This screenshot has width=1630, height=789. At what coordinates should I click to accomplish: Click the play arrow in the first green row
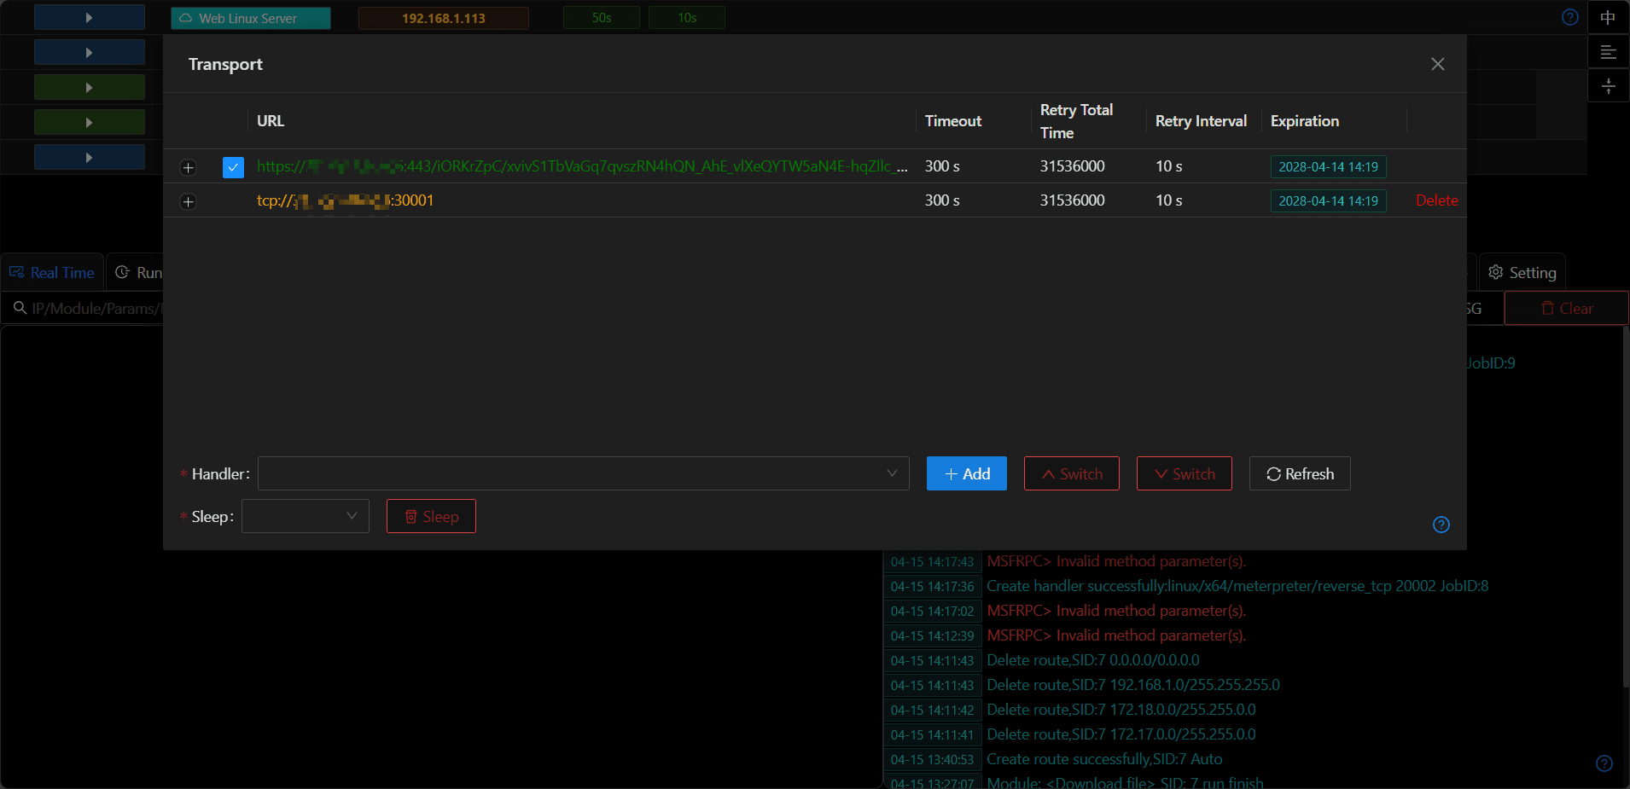89,87
